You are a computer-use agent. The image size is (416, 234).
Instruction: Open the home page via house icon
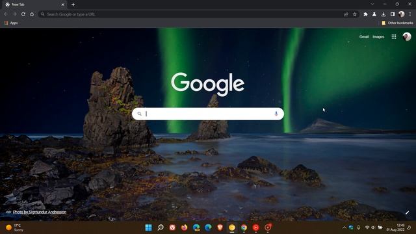click(32, 14)
